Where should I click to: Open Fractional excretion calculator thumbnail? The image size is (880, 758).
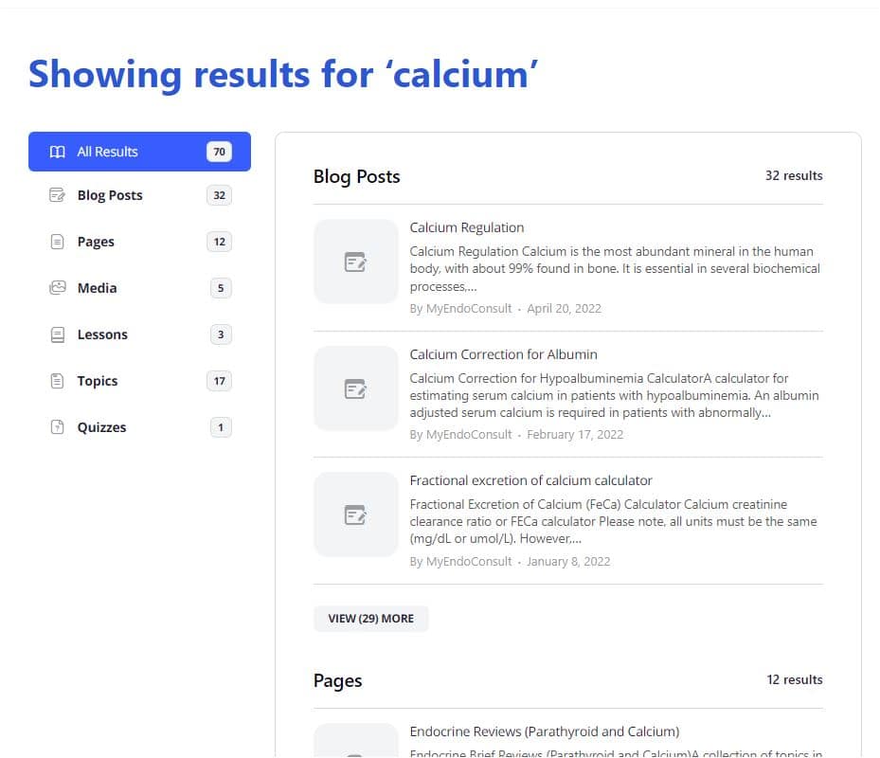point(355,514)
